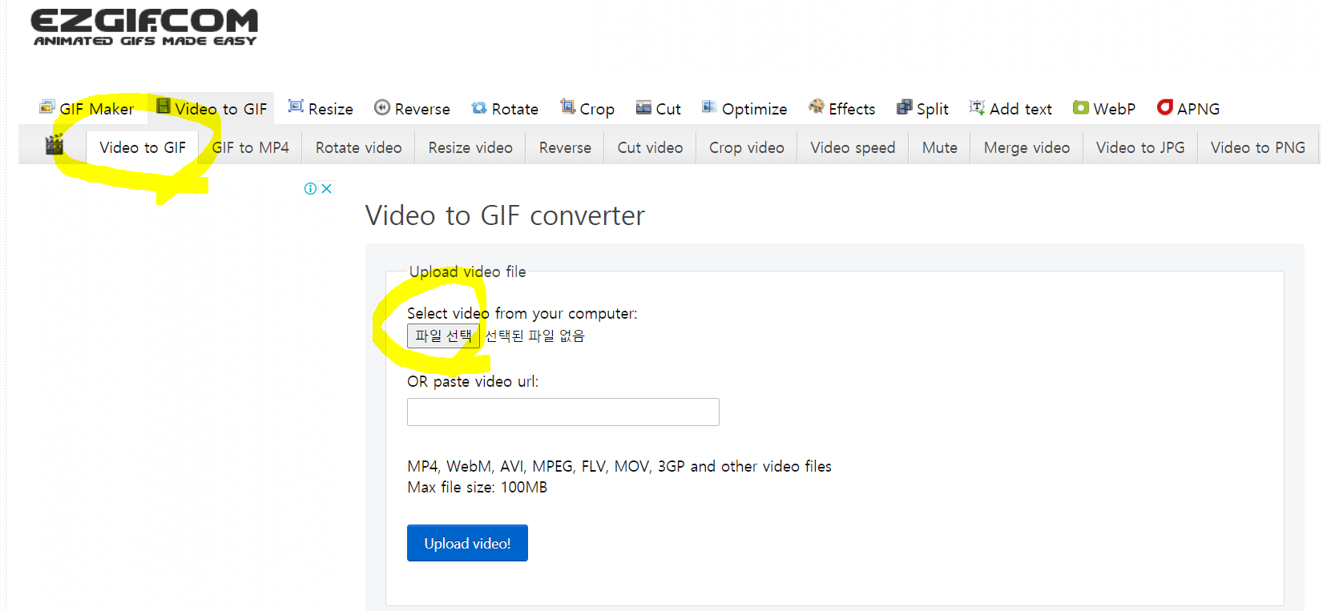This screenshot has width=1331, height=611.
Task: Switch to Rotate video tab
Action: coord(358,147)
